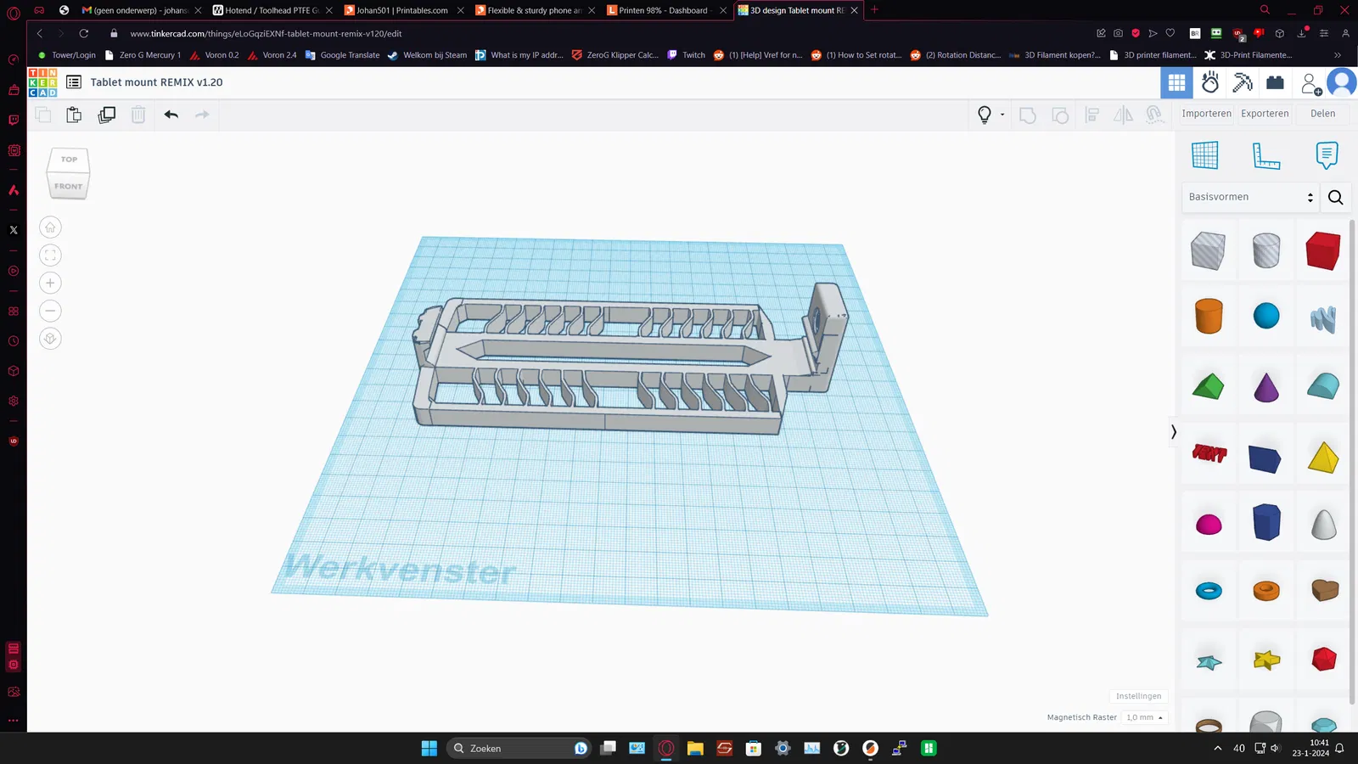This screenshot has height=764, width=1358.
Task: Click the Delen share button
Action: [1322, 114]
